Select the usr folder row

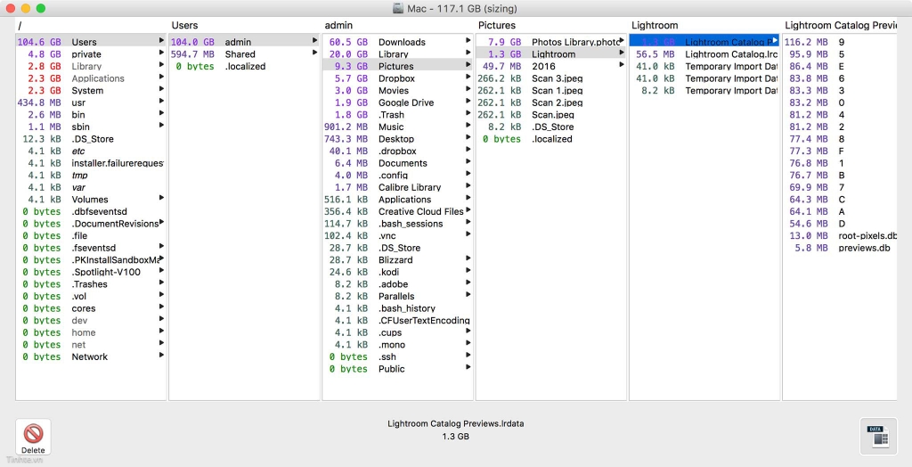(91, 102)
